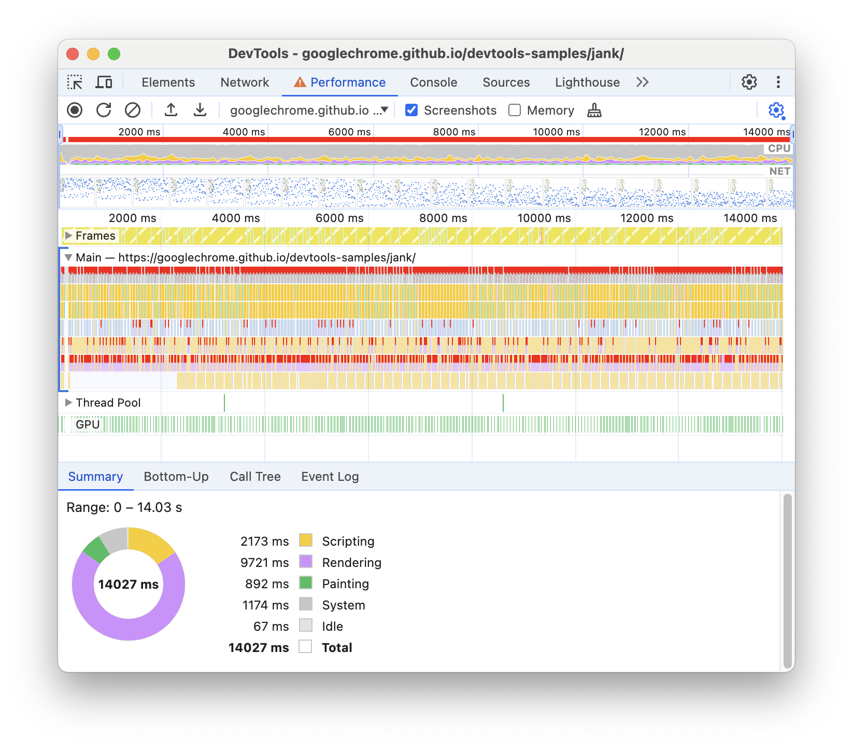Save the current profile

pyautogui.click(x=200, y=110)
